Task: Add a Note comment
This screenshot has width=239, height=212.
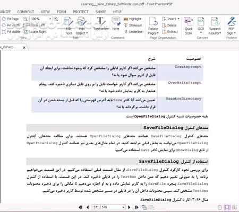Action: pyautogui.click(x=116, y=24)
